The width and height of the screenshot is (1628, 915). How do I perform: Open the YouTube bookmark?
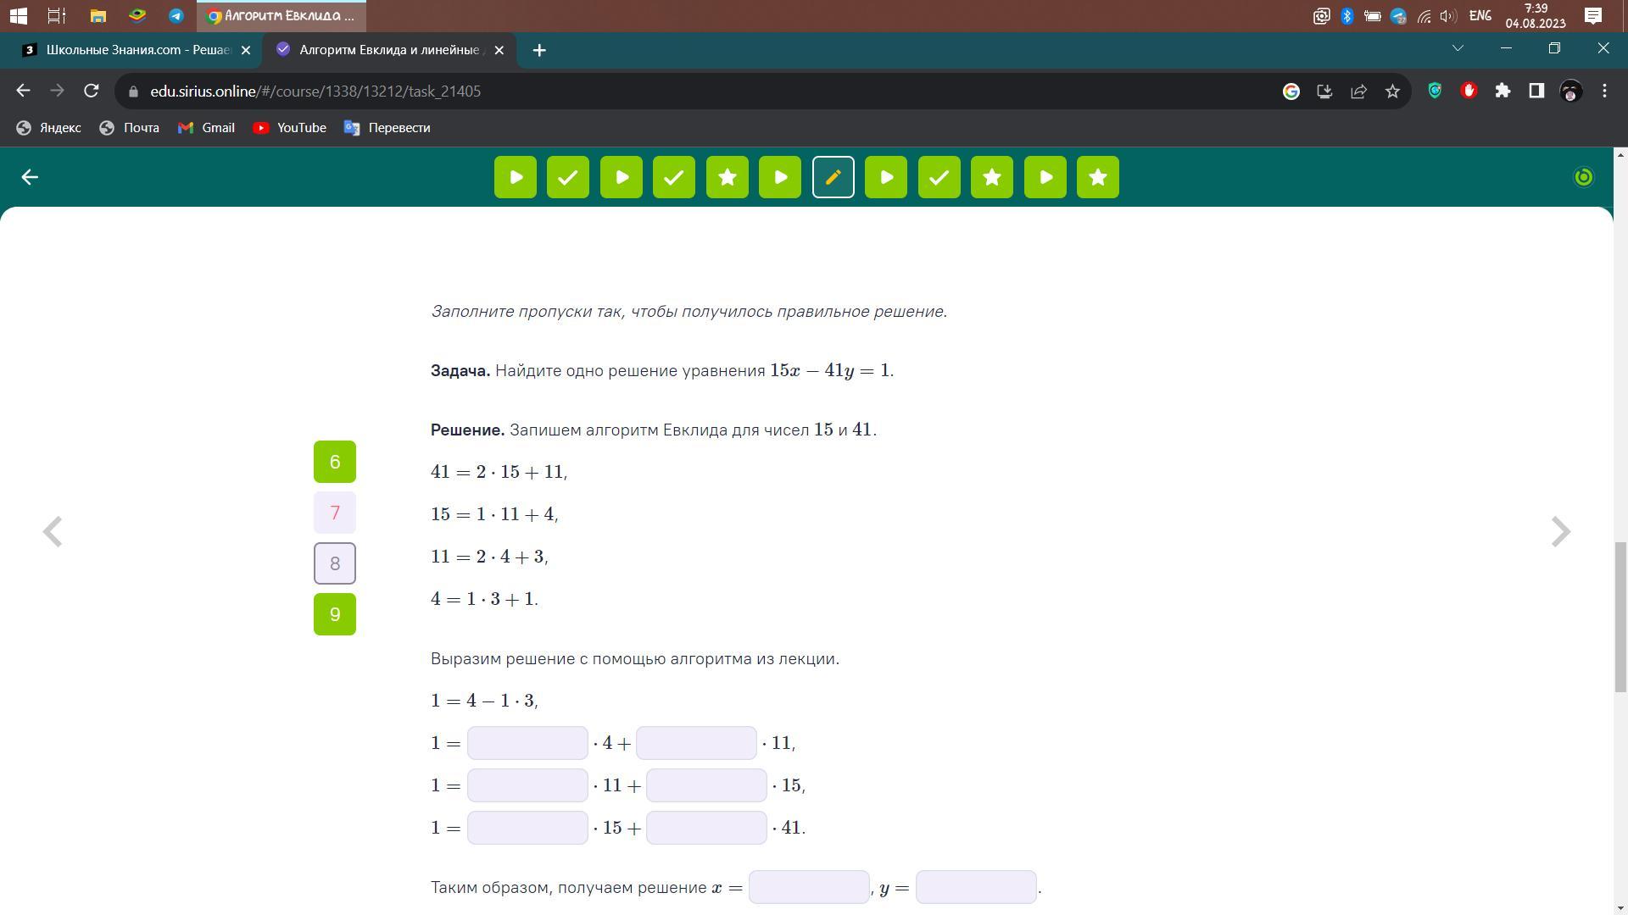point(289,128)
